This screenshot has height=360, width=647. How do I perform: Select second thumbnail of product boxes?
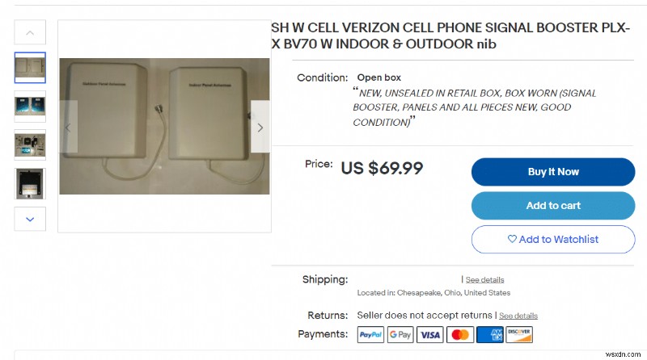pyautogui.click(x=30, y=106)
